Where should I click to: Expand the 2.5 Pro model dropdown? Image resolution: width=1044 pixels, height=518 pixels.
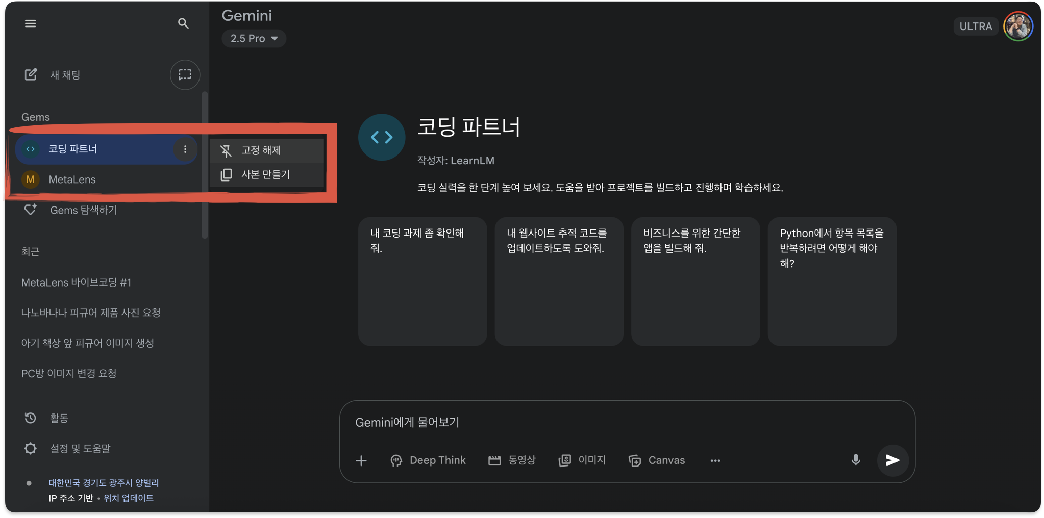click(x=254, y=38)
